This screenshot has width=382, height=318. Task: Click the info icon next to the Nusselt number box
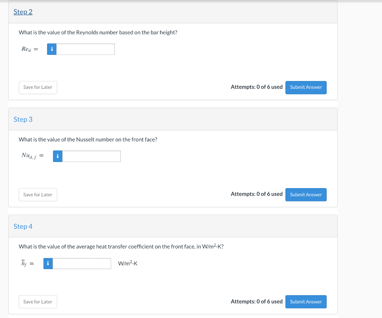[x=57, y=156]
